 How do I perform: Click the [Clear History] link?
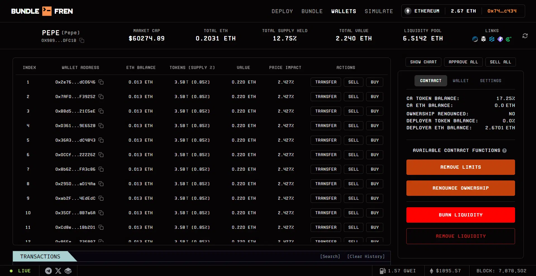(366, 256)
